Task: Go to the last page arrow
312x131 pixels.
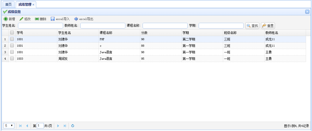Action: pyautogui.click(x=65, y=126)
